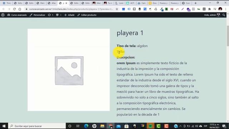Open the extensions puzzle-piece icon
This screenshot has width=229, height=129.
click(x=209, y=9)
